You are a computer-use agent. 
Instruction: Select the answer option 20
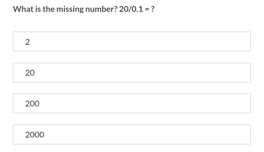(x=132, y=72)
